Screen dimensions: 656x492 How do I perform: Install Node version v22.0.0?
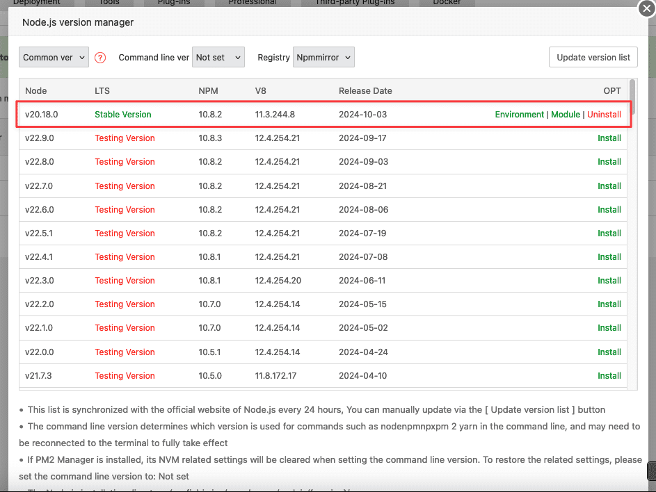(609, 352)
